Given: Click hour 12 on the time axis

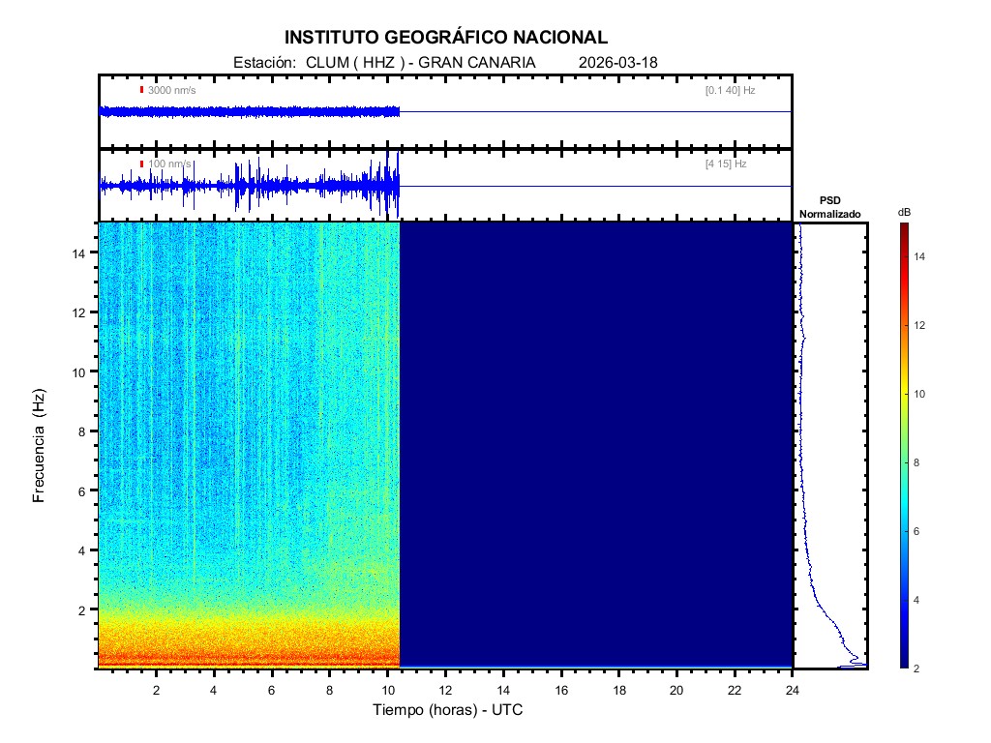Looking at the screenshot, I should (x=445, y=689).
